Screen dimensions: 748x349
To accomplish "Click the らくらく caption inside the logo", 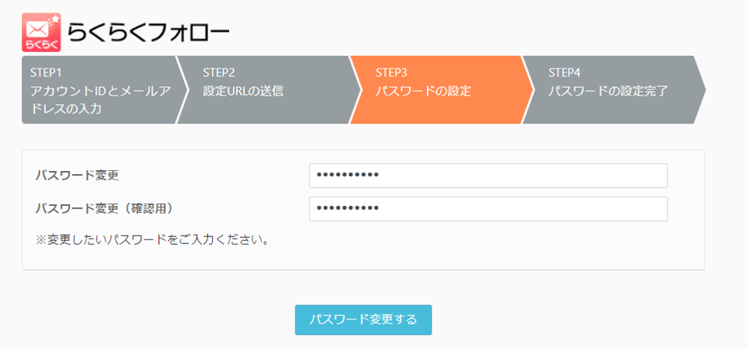I will pos(41,45).
